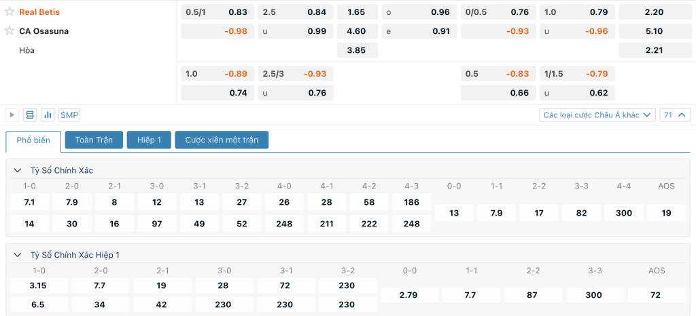Open the stacked lineup icon beside play
The height and width of the screenshot is (316, 696).
30,115
